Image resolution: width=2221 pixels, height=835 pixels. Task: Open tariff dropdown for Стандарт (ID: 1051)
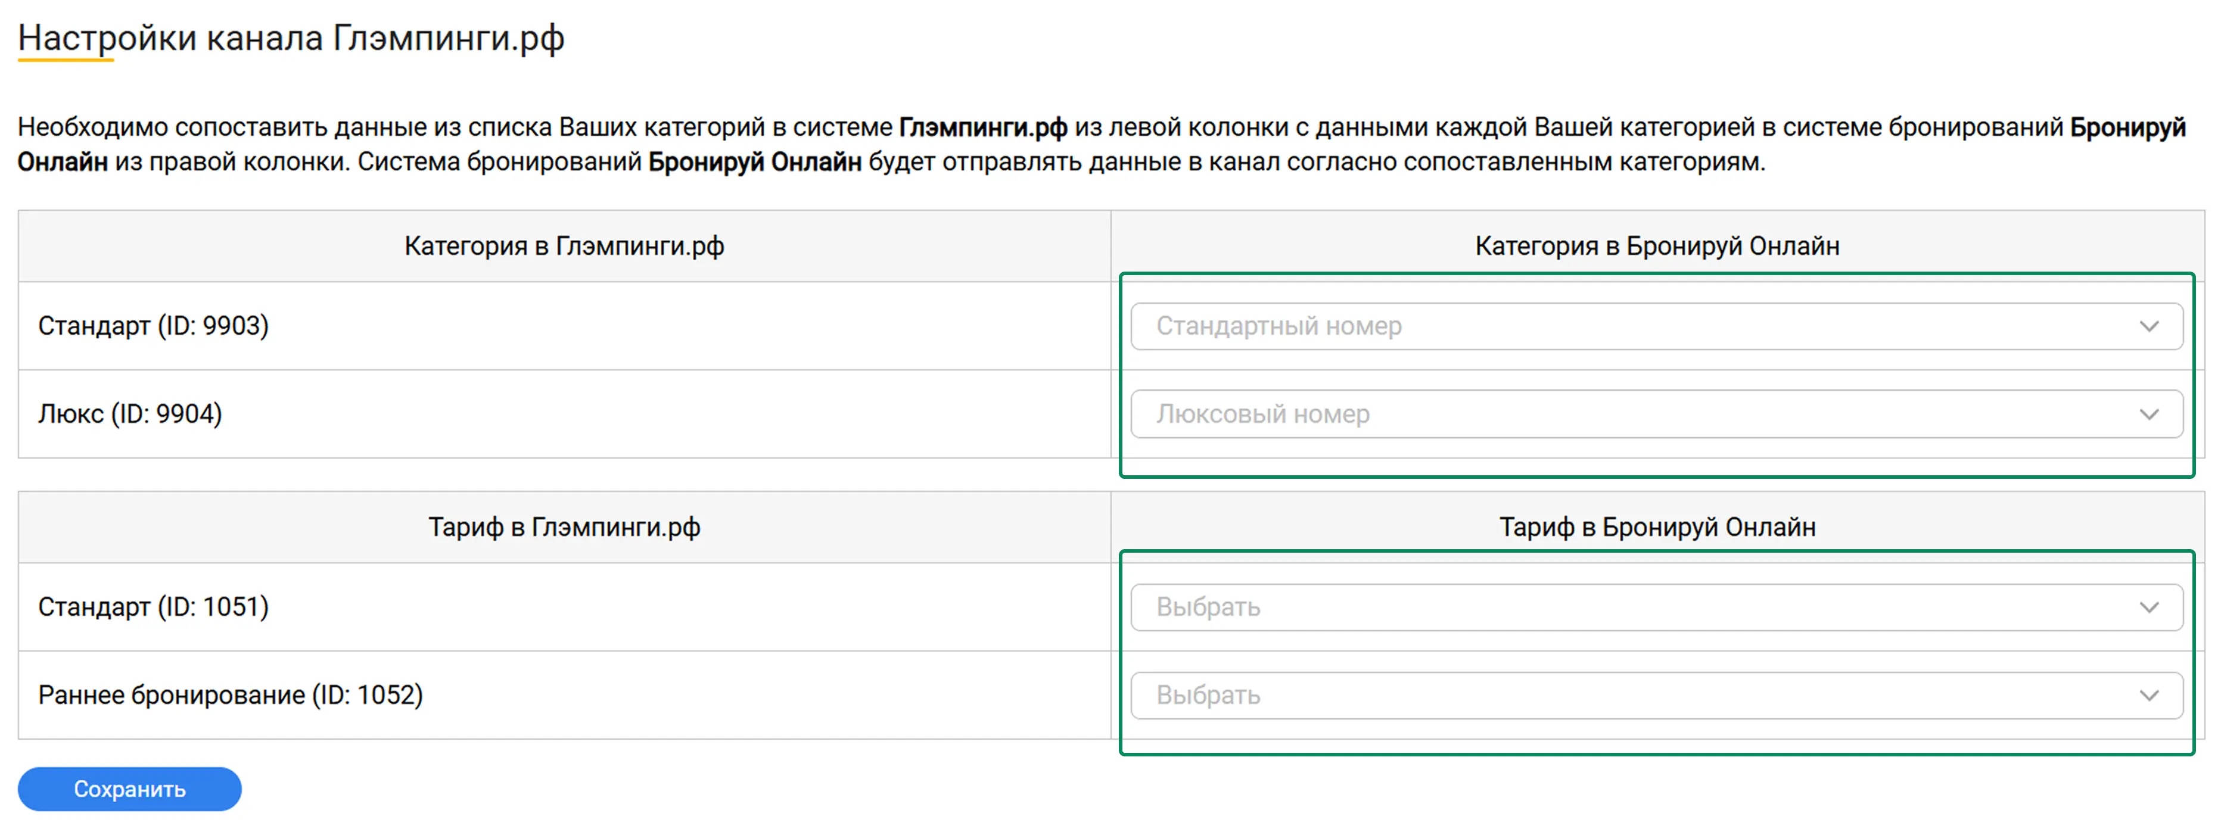pos(1656,607)
